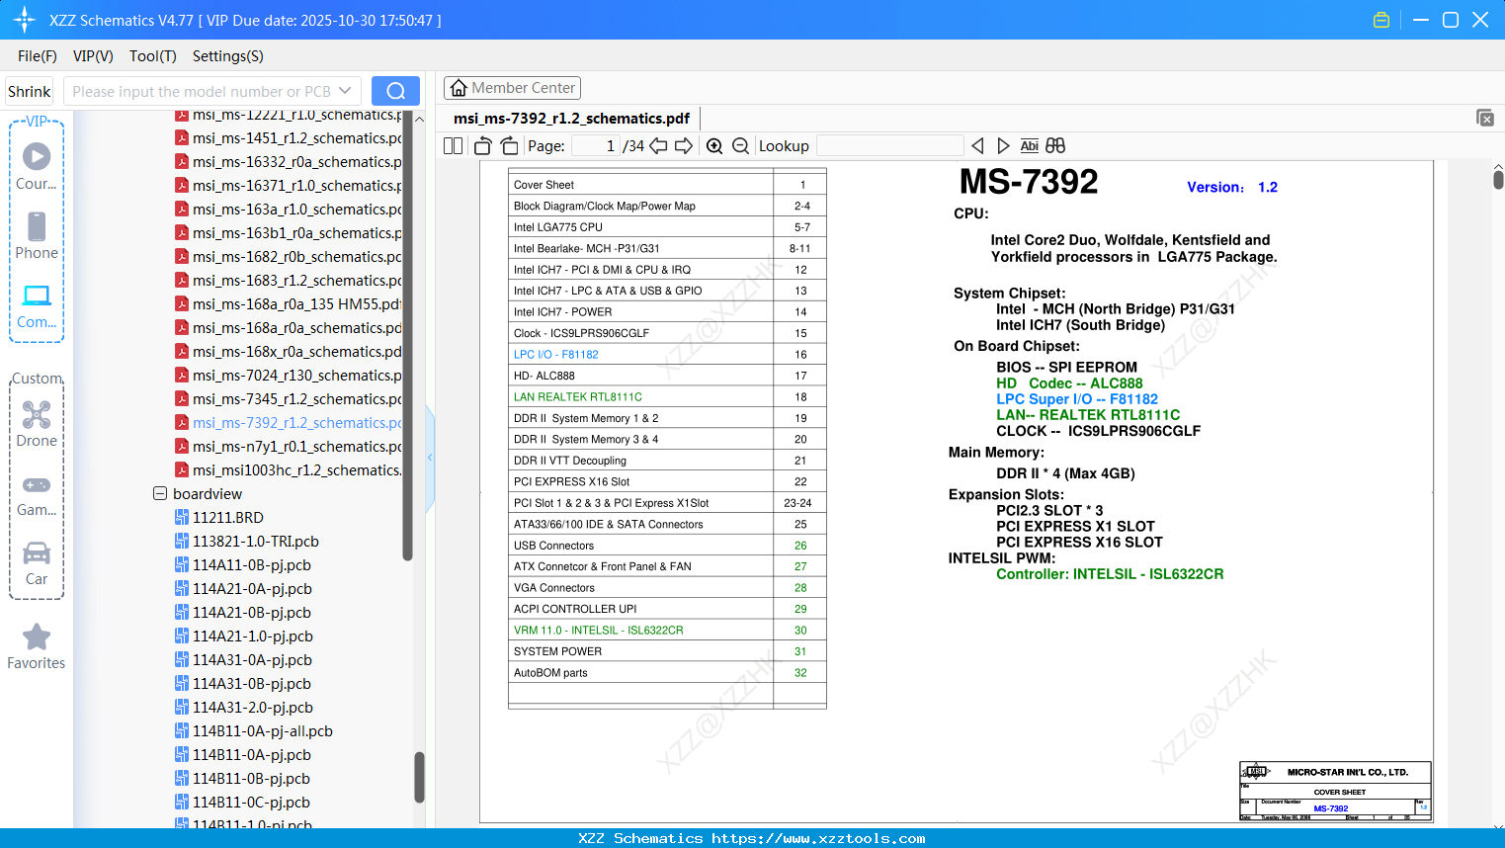Click the yellow briefcase icon in title bar

1381,20
